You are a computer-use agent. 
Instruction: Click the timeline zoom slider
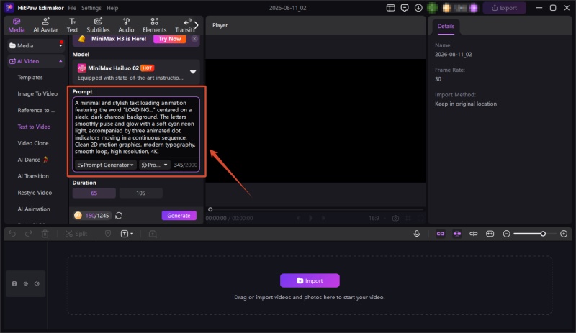click(535, 234)
